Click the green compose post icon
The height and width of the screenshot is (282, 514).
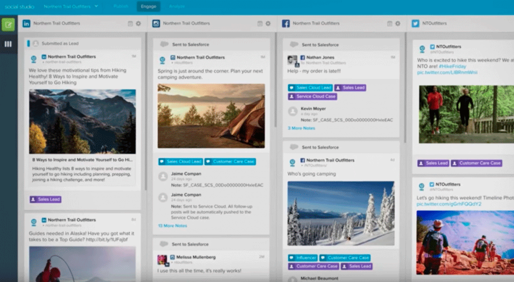[8, 25]
